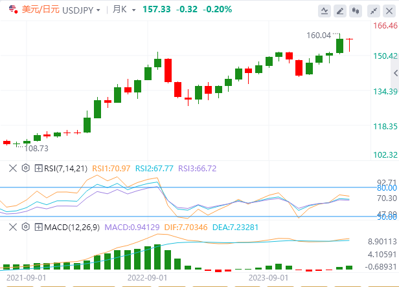Open RSI indicator settings gear
The height and width of the screenshot is (287, 399).
click(26, 168)
